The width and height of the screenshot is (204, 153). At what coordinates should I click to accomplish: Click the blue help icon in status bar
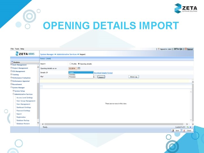[x=190, y=127]
